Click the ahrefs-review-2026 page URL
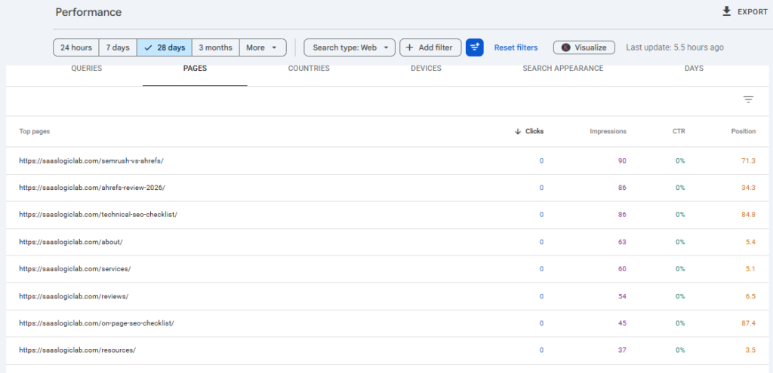This screenshot has width=773, height=373. [92, 188]
